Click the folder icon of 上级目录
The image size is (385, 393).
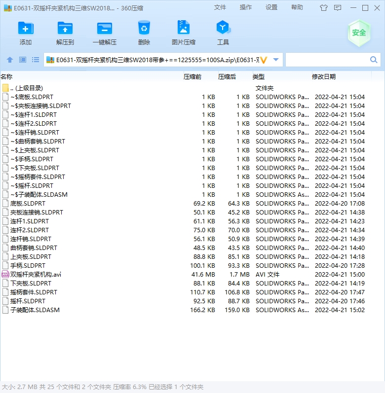point(5,88)
